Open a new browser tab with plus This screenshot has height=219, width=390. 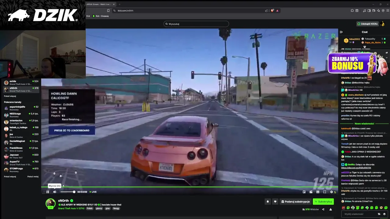pyautogui.click(x=119, y=4)
